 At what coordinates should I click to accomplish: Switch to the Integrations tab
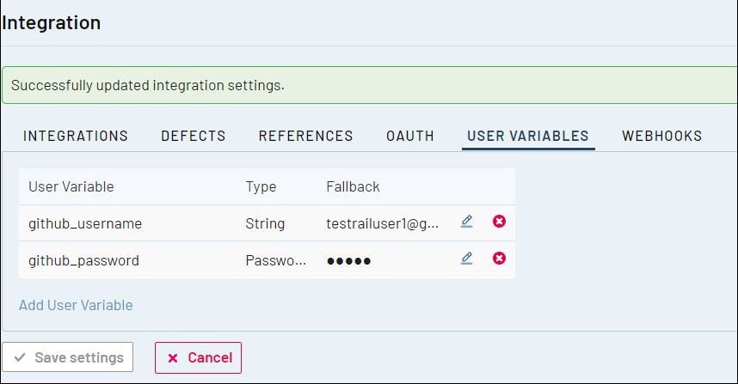click(76, 136)
